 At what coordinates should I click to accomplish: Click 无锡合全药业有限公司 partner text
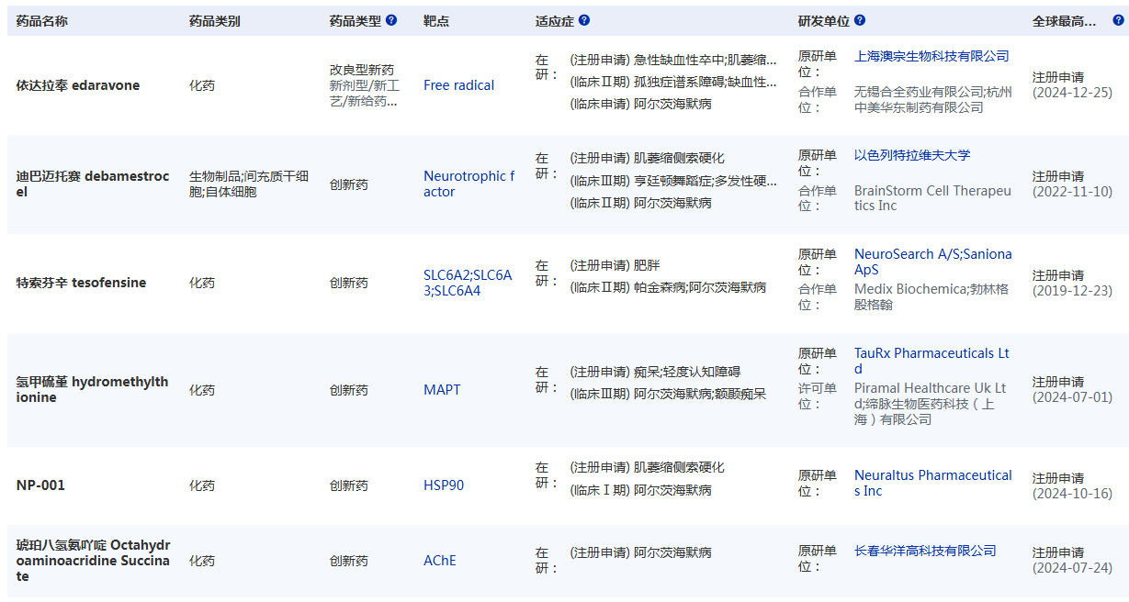click(x=919, y=92)
